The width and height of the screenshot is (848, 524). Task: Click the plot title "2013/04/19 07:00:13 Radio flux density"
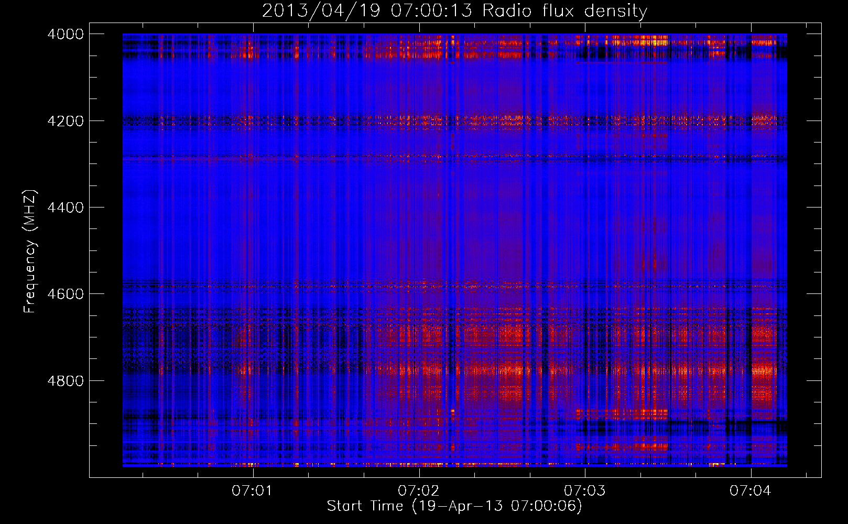[x=454, y=11]
